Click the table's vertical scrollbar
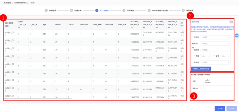 click(x=183, y=33)
